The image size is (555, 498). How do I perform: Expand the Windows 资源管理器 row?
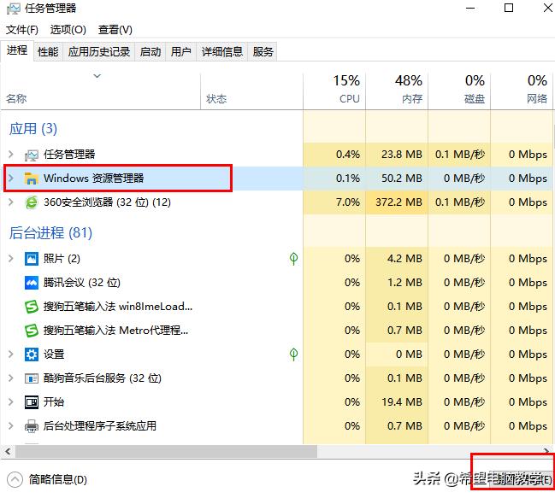click(x=10, y=178)
